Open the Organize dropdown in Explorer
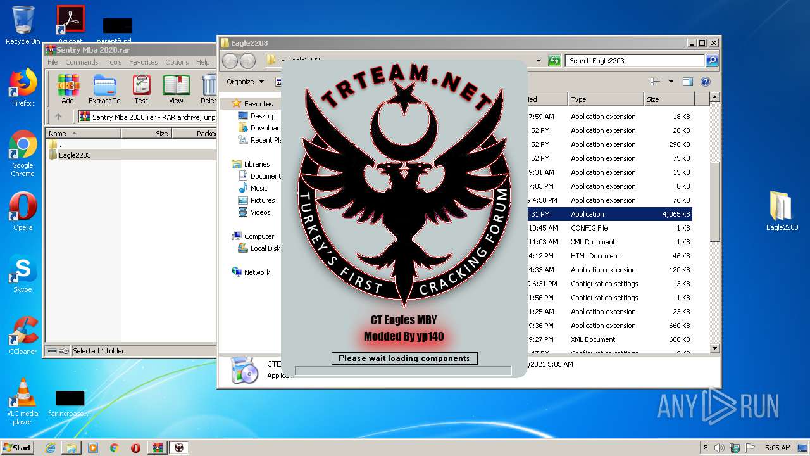This screenshot has height=456, width=810. click(x=245, y=82)
